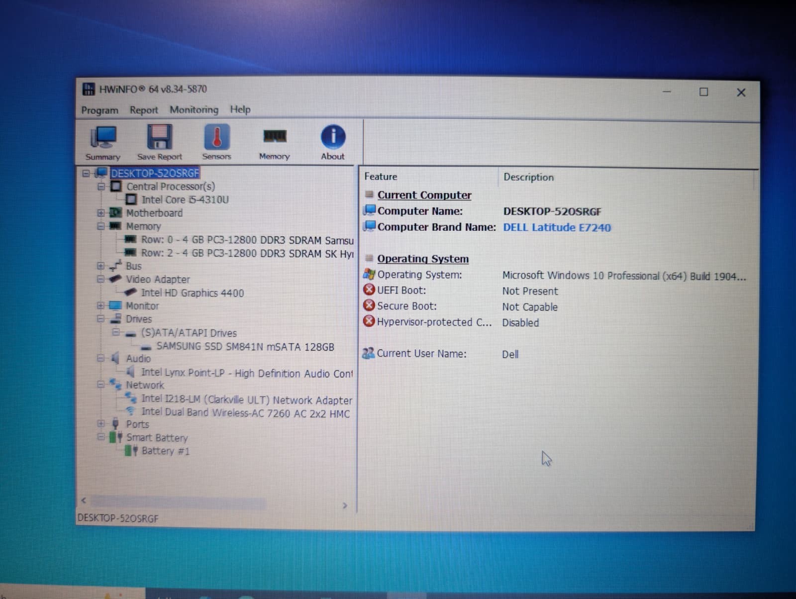Click the Video Adapter node icon
The width and height of the screenshot is (796, 599).
point(115,279)
